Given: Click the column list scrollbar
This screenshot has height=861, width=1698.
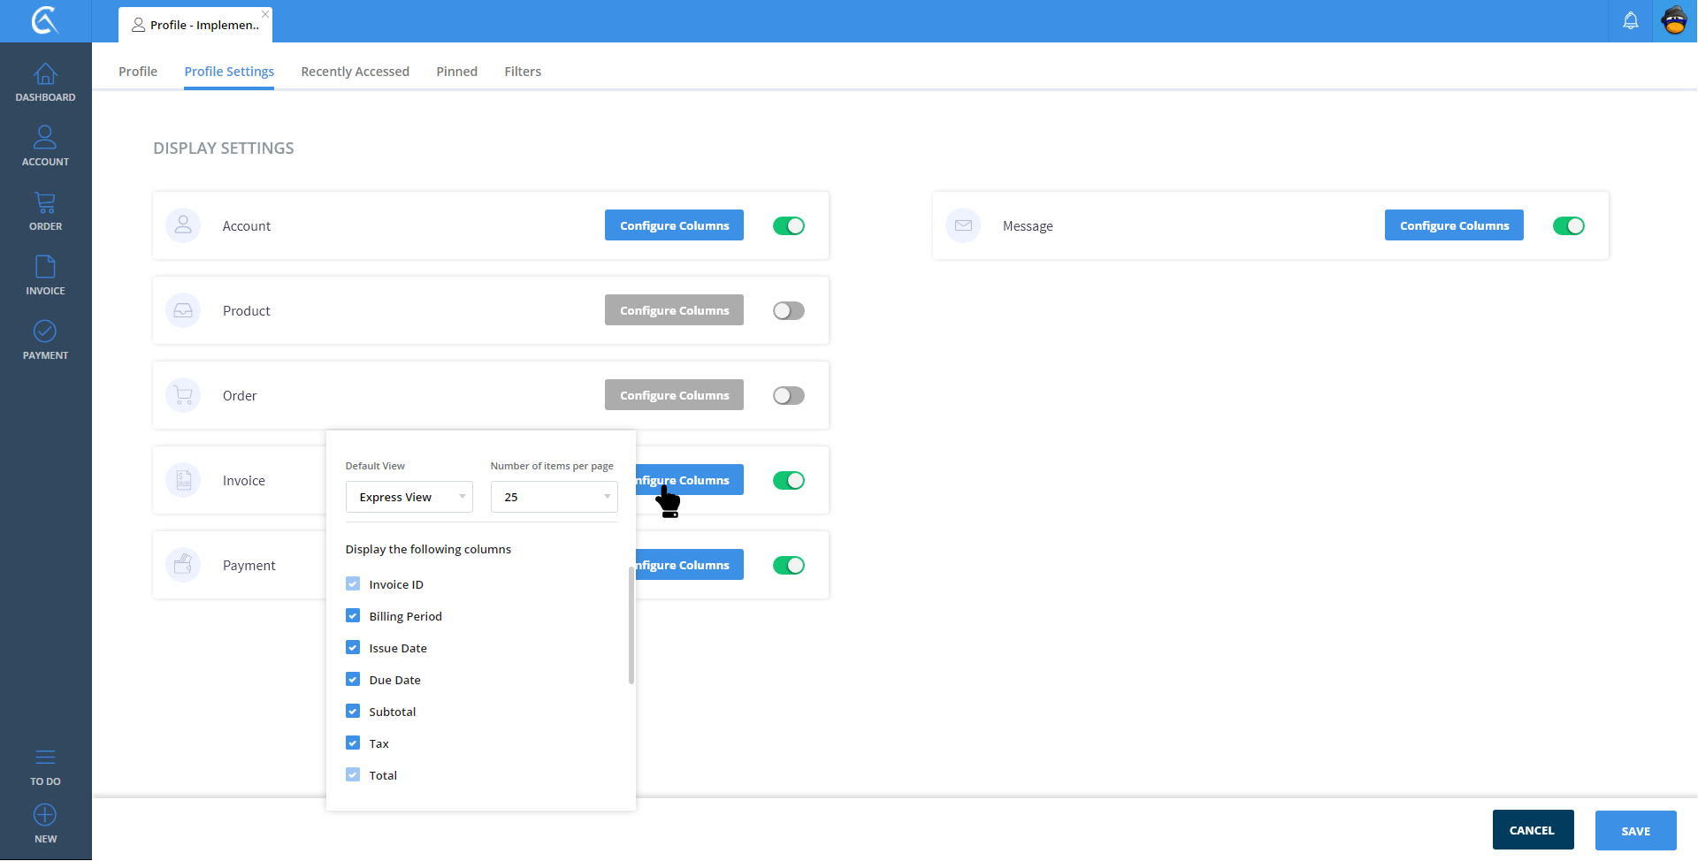Looking at the screenshot, I should (x=631, y=626).
